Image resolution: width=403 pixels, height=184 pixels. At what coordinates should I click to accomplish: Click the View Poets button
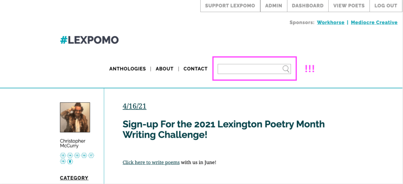(x=349, y=6)
